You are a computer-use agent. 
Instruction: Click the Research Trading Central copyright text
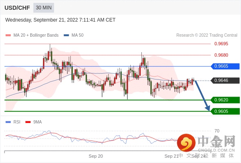[x=207, y=35]
